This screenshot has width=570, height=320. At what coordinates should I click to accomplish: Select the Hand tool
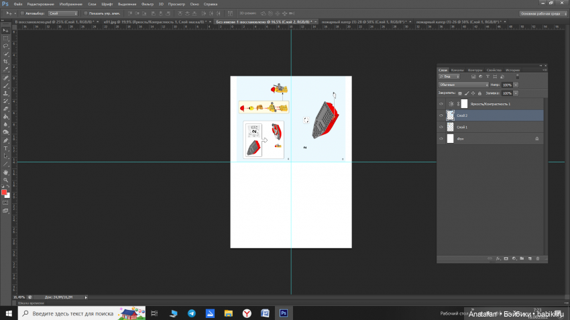point(5,172)
